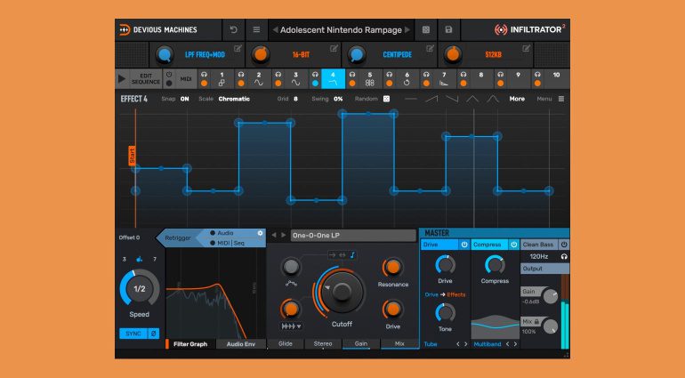Switch to the Audio Env tab
This screenshot has width=685, height=378.
241,344
